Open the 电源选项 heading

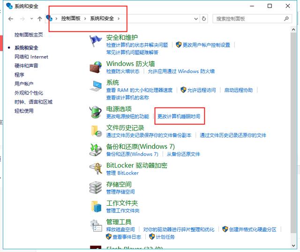(119, 109)
